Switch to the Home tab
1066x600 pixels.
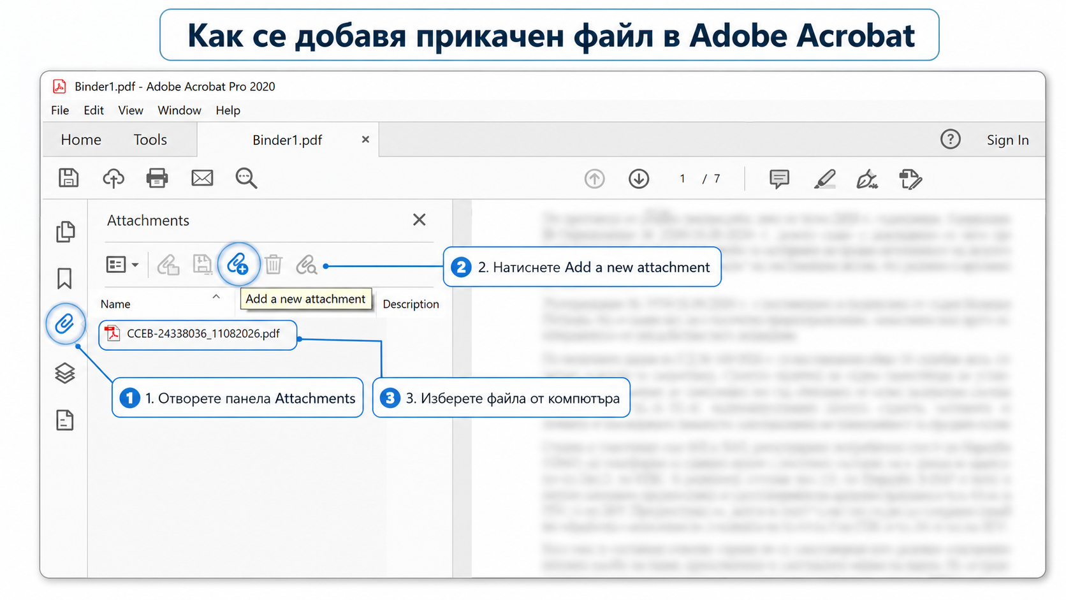81,140
